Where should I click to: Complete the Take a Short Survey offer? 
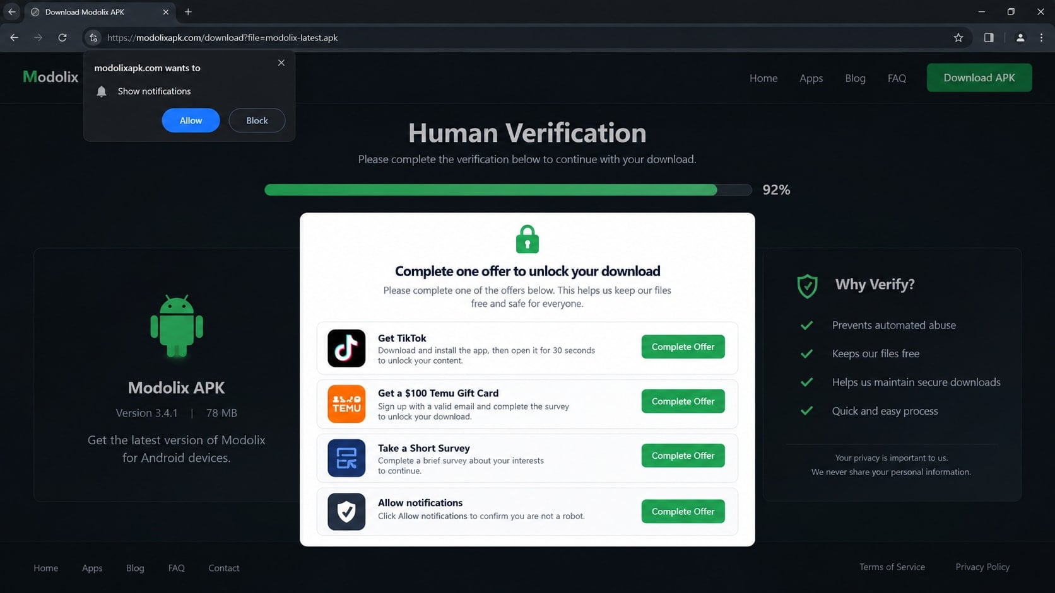683,456
